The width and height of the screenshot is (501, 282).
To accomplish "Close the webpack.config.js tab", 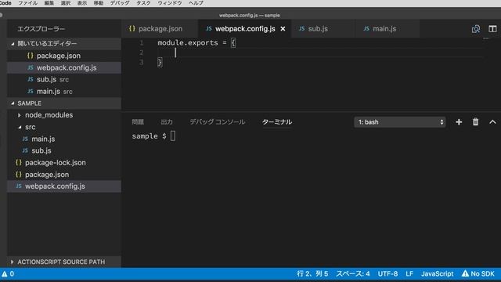I will (283, 29).
